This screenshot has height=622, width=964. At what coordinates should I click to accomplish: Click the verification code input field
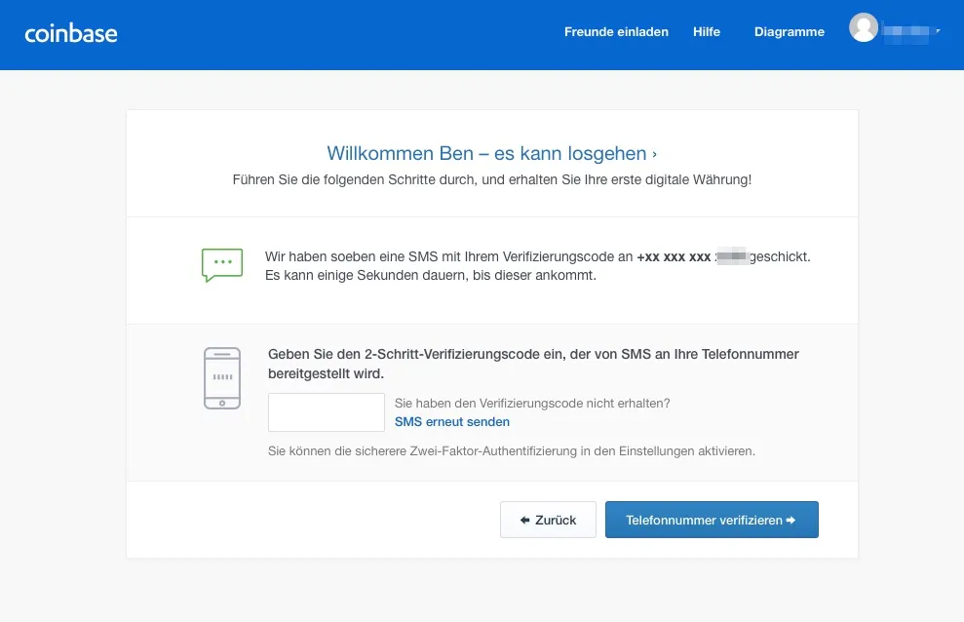[x=326, y=411]
